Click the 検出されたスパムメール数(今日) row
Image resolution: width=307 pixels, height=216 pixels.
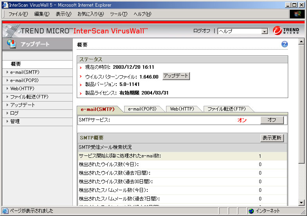(x=182, y=190)
